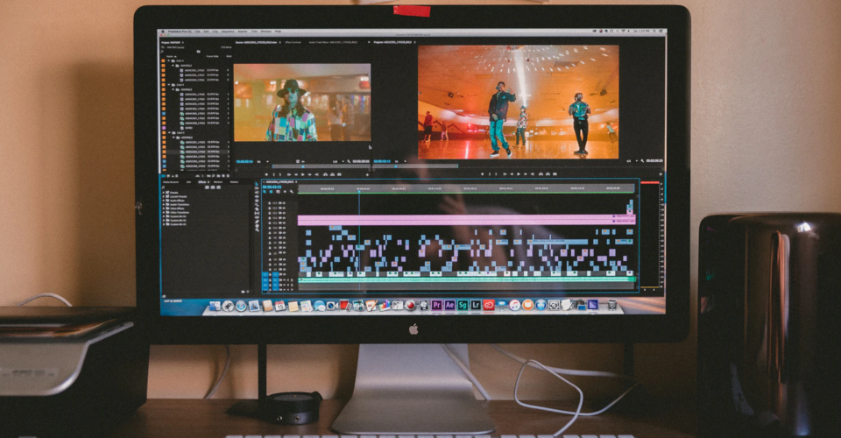Click the New Item icon in the Project panel
841x438 pixels.
pyautogui.click(x=223, y=176)
